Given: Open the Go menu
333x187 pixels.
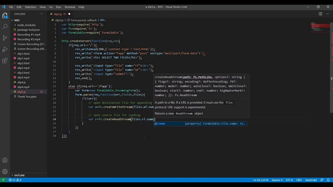Looking at the screenshot, I should tap(51, 7).
